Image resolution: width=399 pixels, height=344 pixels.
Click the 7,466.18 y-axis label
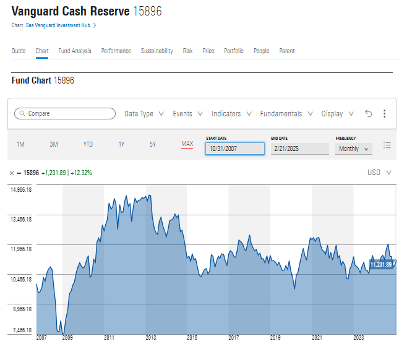pos(22,330)
